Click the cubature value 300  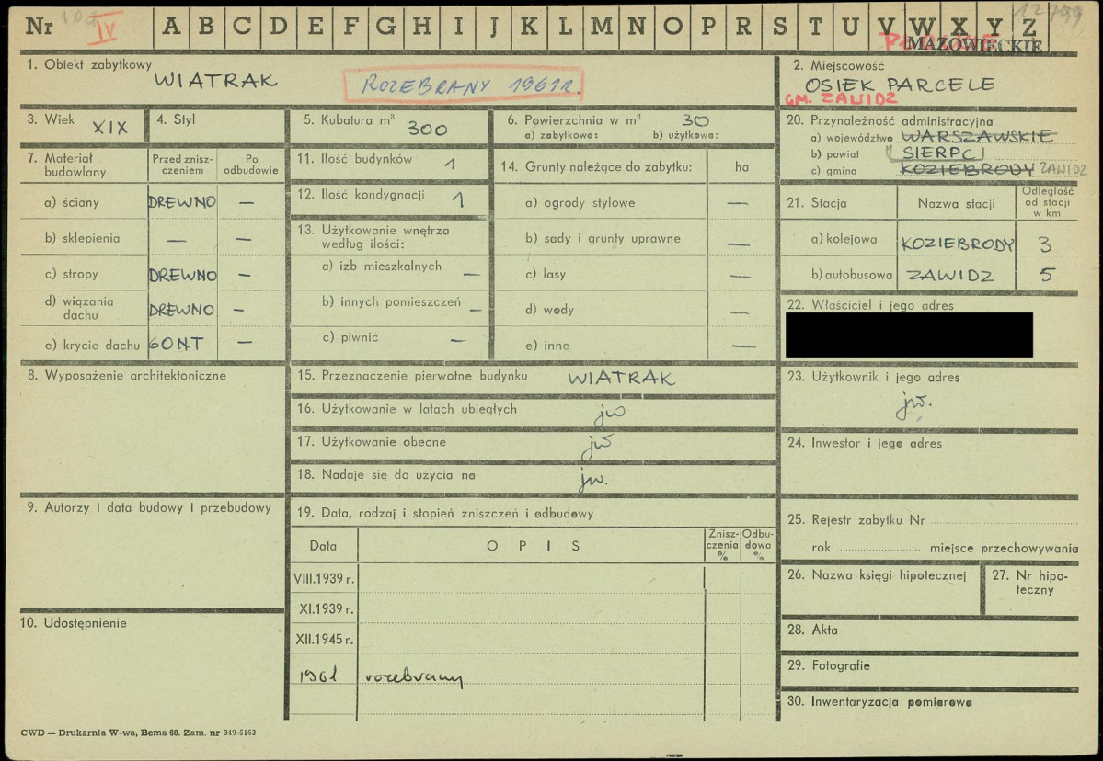pos(428,130)
